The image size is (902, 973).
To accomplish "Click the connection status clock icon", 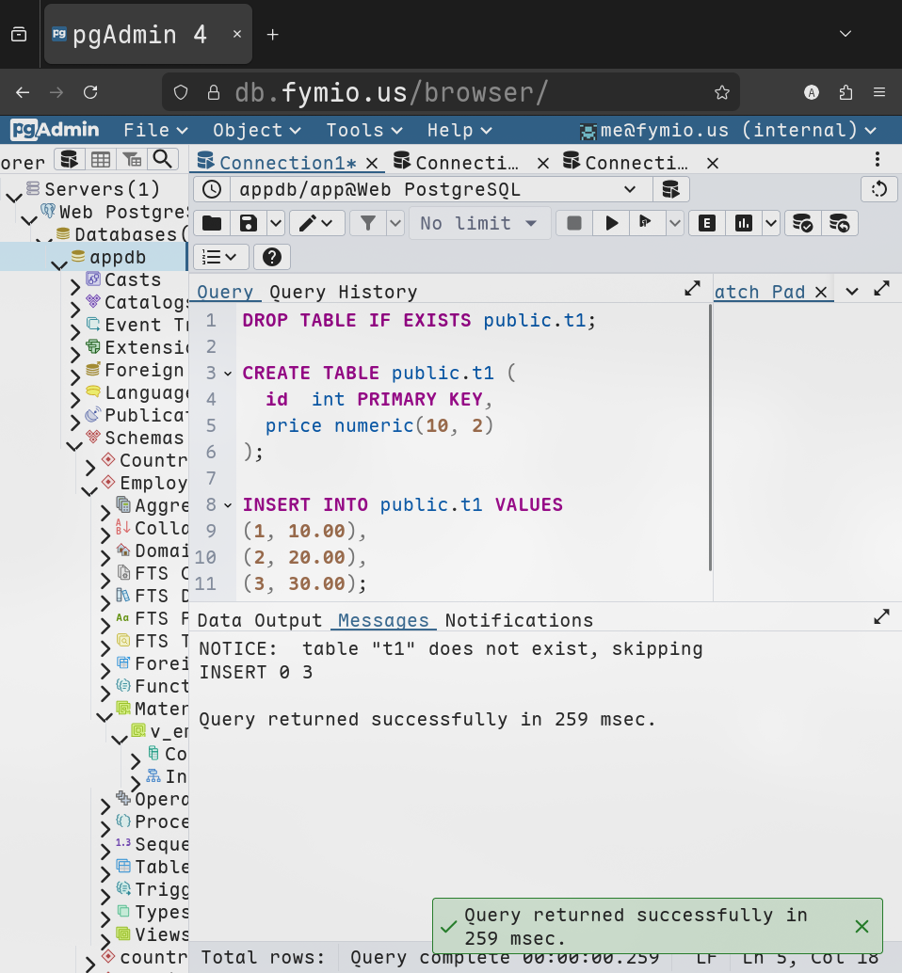I will coord(212,189).
